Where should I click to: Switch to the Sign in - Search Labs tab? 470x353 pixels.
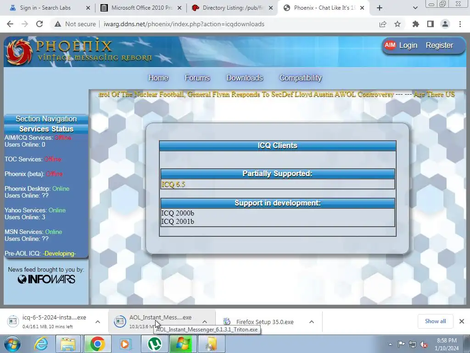pyautogui.click(x=45, y=8)
